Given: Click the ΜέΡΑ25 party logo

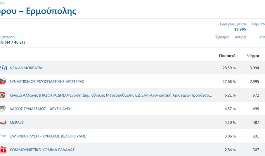Looking at the screenshot, I should (x=3, y=123).
